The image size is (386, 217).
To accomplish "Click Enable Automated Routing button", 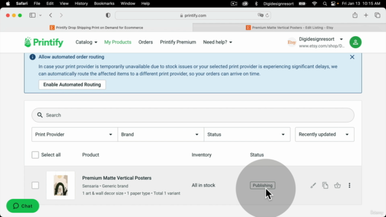I will [72, 84].
